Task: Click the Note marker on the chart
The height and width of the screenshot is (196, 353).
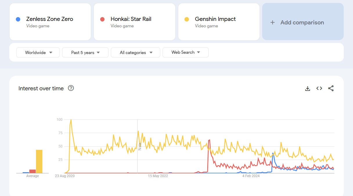Action: (140, 146)
